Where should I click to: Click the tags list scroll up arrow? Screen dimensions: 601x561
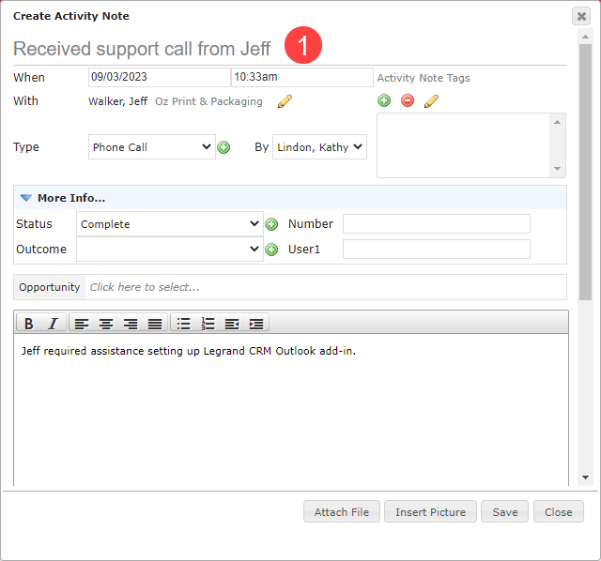(x=557, y=122)
